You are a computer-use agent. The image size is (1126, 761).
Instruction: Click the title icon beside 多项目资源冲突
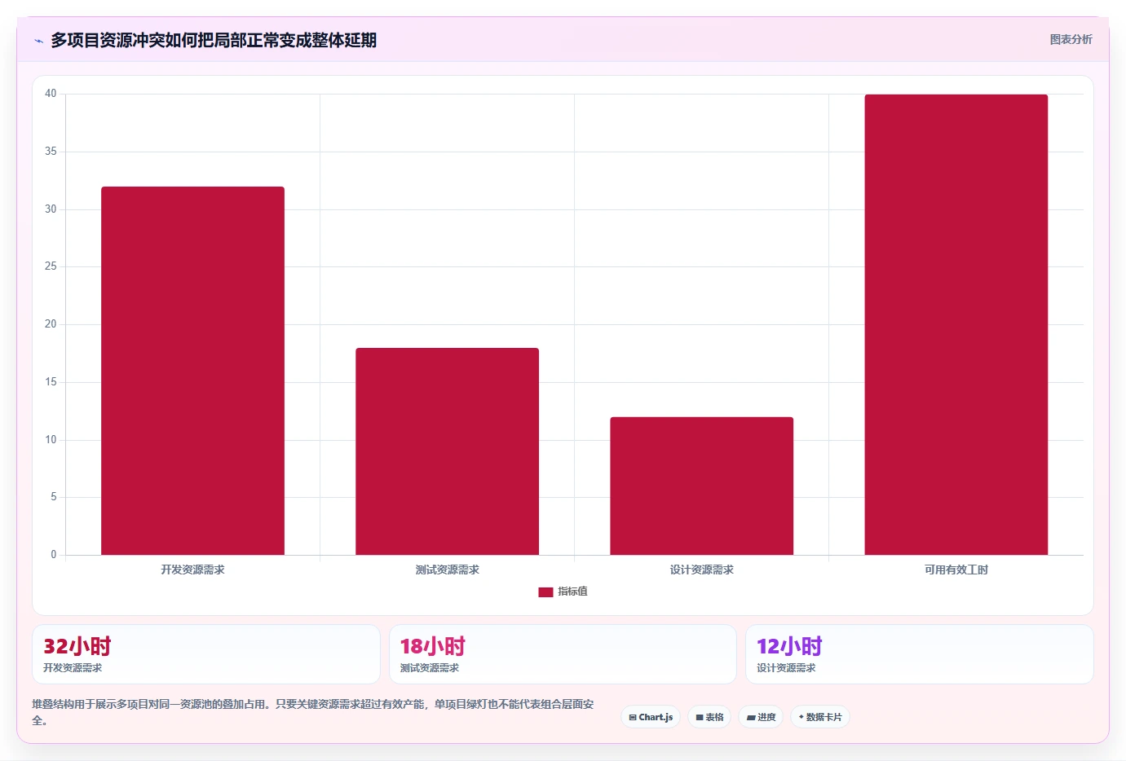tap(38, 41)
